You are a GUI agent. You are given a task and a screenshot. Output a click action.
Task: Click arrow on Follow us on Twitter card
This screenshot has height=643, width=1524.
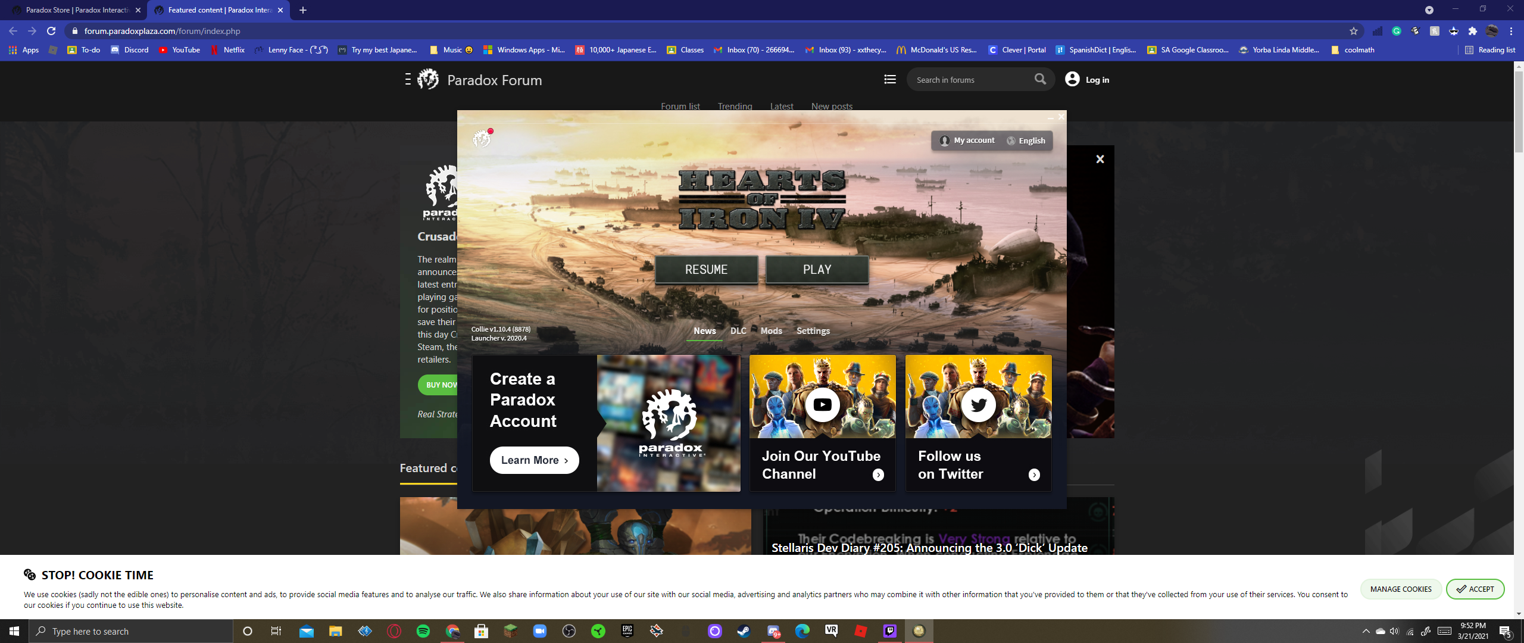click(1034, 475)
